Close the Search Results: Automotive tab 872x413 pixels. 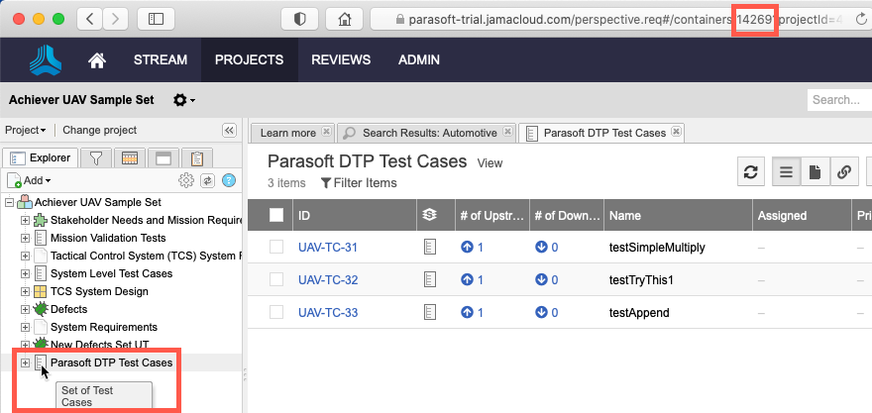point(507,133)
